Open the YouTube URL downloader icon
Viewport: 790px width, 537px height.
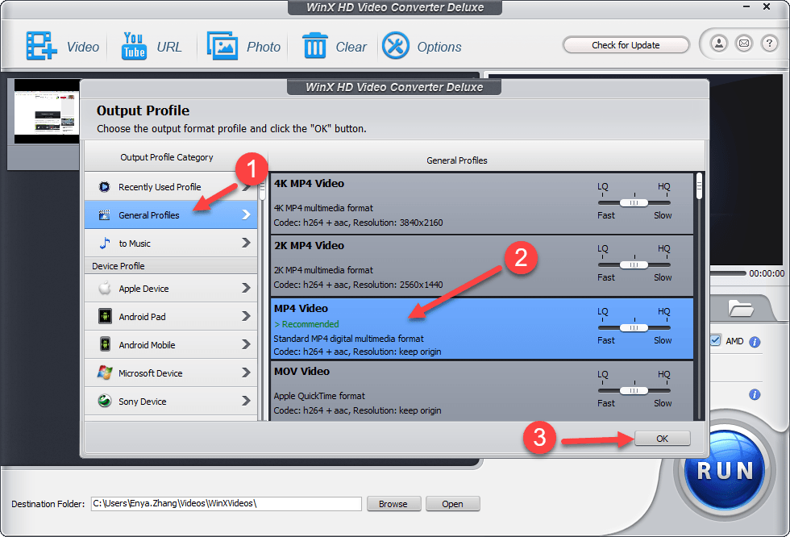tap(134, 46)
